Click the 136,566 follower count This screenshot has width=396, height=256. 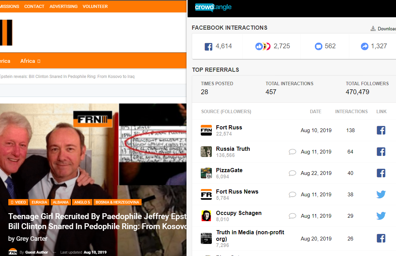pos(225,155)
